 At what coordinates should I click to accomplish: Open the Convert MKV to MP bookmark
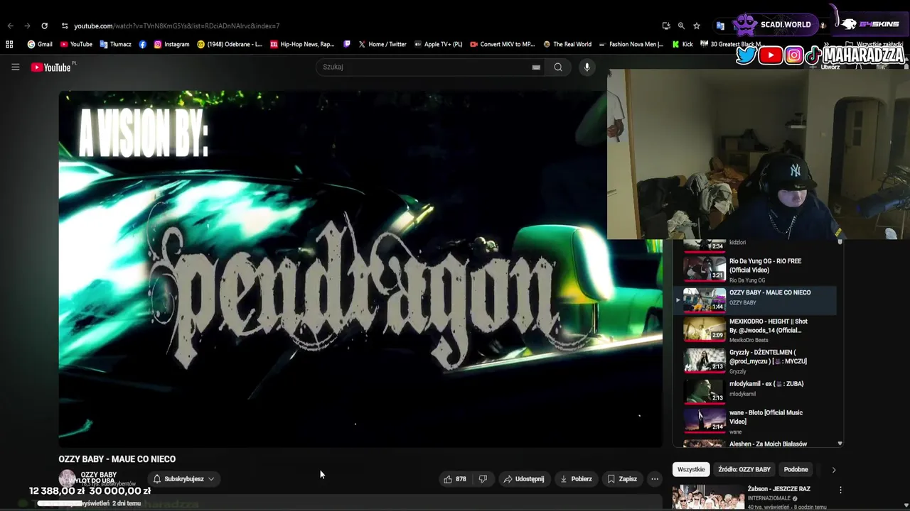click(503, 44)
